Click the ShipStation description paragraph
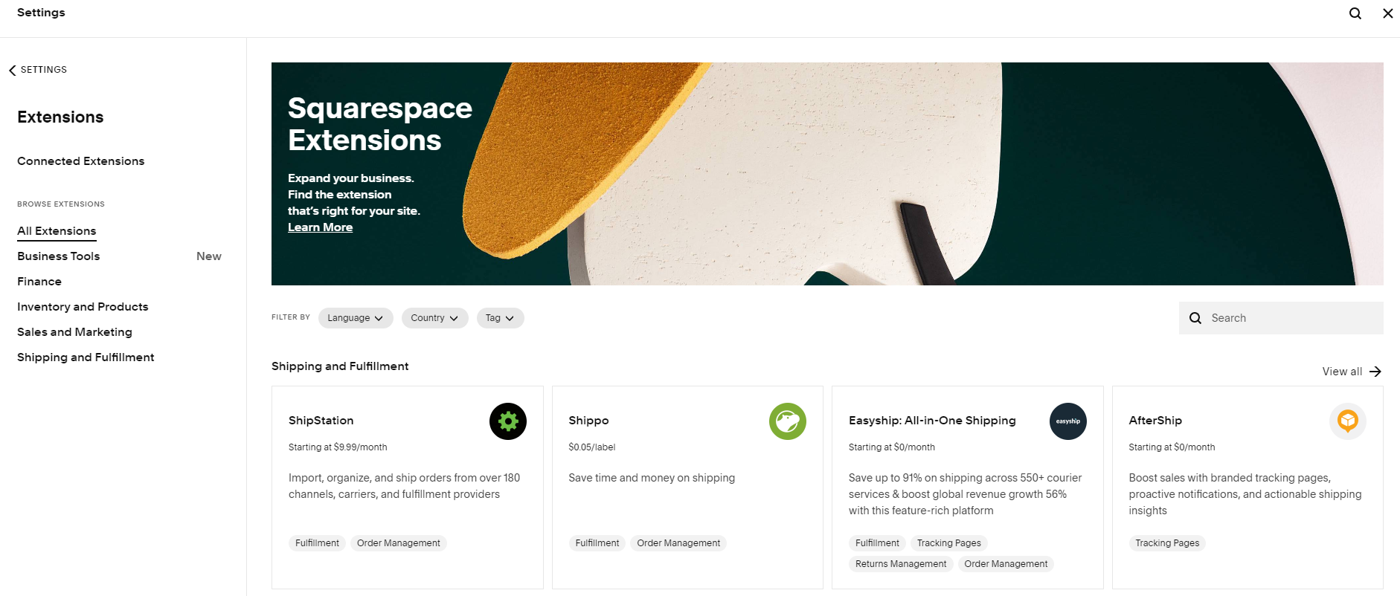Screen dimensions: 1400x596 click(x=405, y=486)
